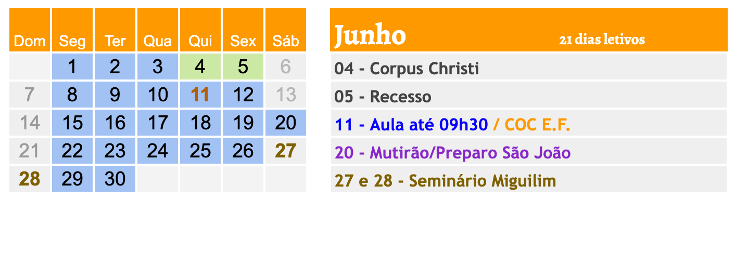735x265 pixels.
Task: Select Saturday June 20 in calendar
Action: [286, 123]
